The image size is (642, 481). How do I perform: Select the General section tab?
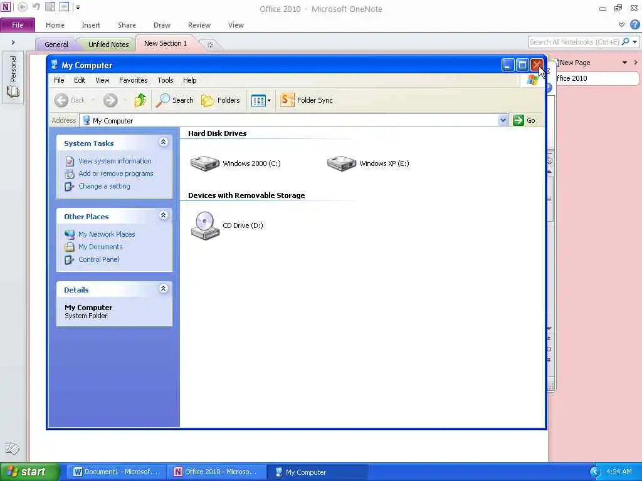point(56,44)
